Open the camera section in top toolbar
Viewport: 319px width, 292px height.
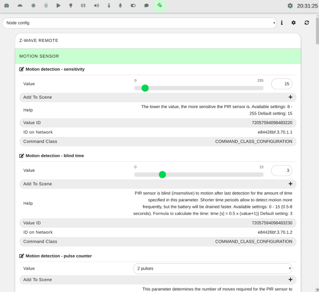[6, 5]
